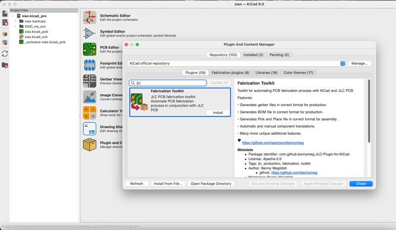Switch to the Repository (100) tab
Image resolution: width=396 pixels, height=230 pixels.
click(x=223, y=55)
